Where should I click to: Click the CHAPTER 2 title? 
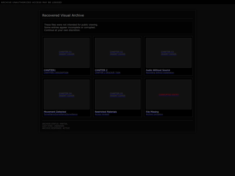pyautogui.click(x=101, y=70)
